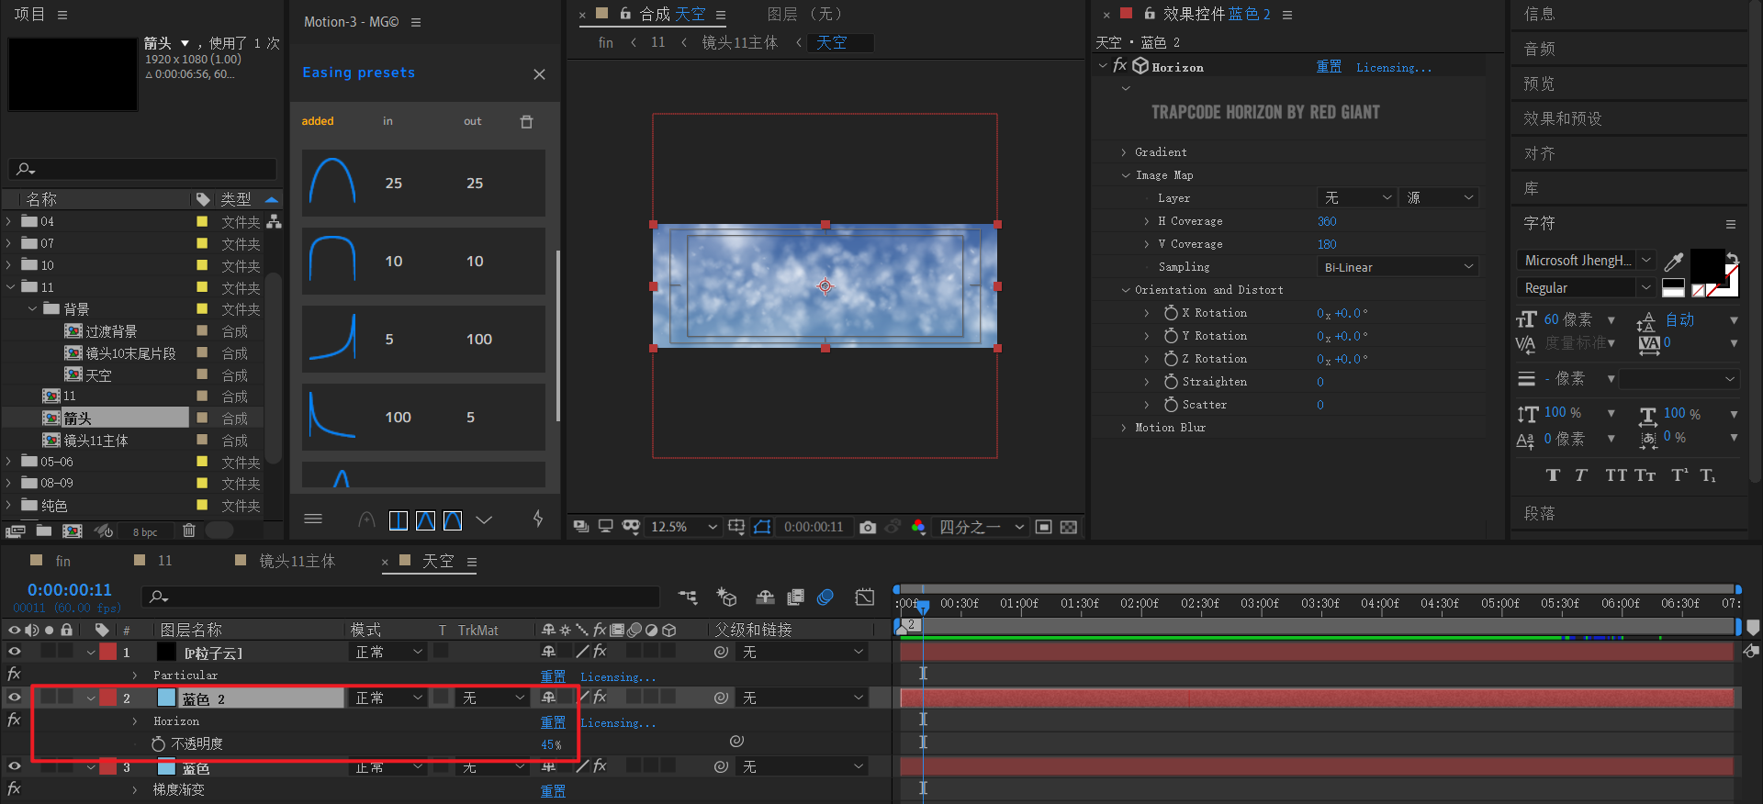Click the new folder icon in Project panel
The width and height of the screenshot is (1763, 804).
point(43,530)
